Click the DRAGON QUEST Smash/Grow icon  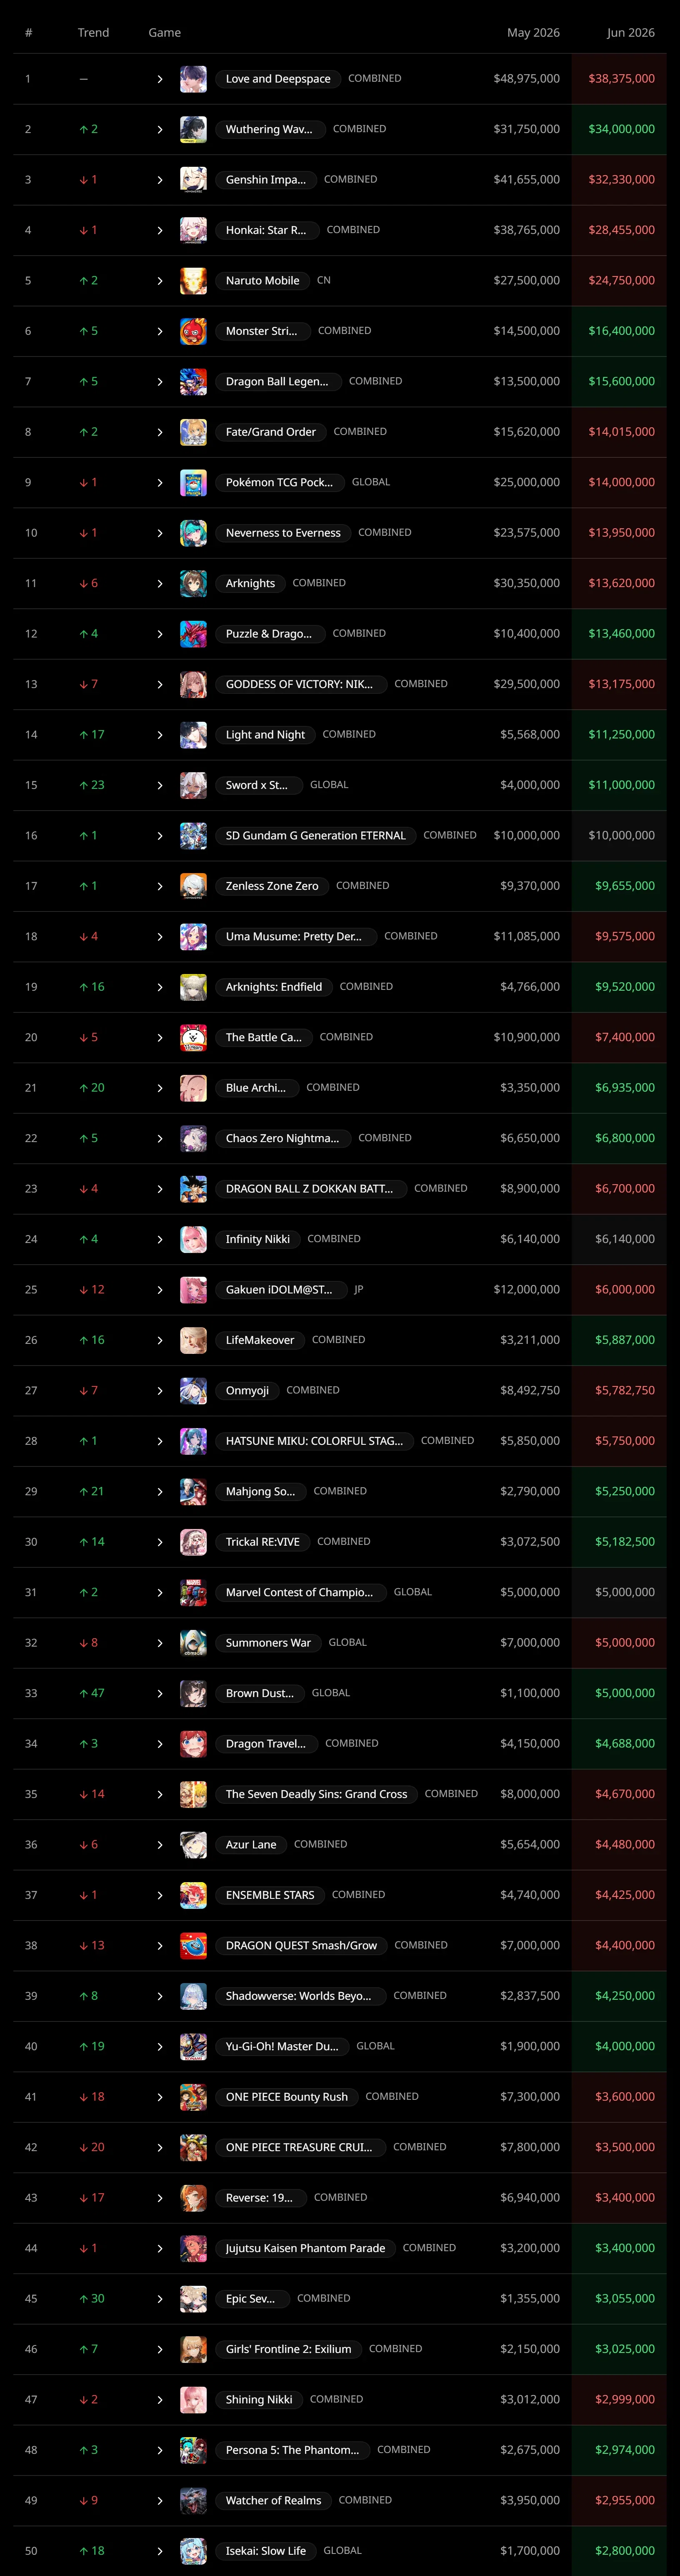193,1946
